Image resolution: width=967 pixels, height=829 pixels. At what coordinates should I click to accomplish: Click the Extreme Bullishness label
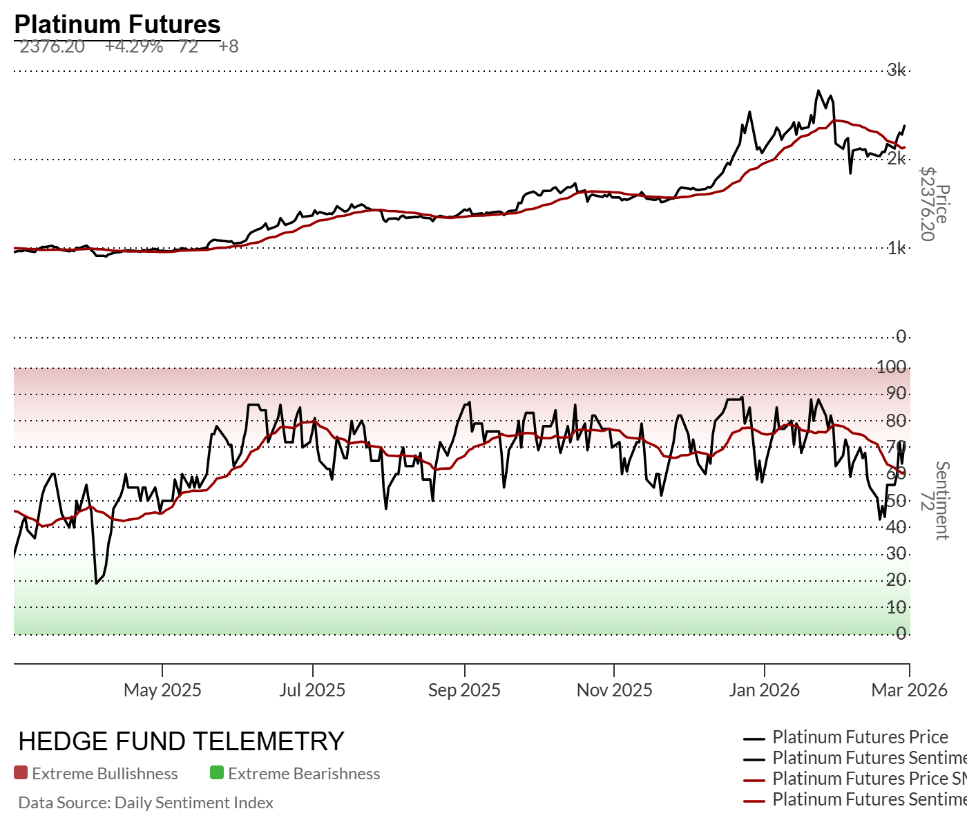coord(105,774)
